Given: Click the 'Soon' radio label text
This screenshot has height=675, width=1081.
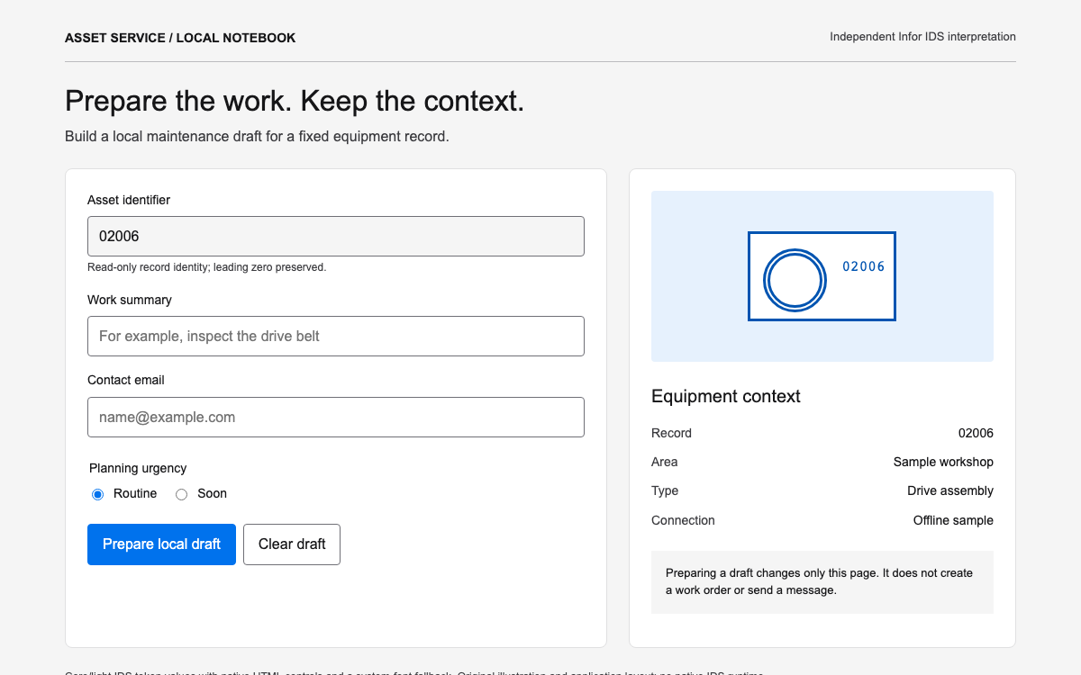Looking at the screenshot, I should [213, 494].
